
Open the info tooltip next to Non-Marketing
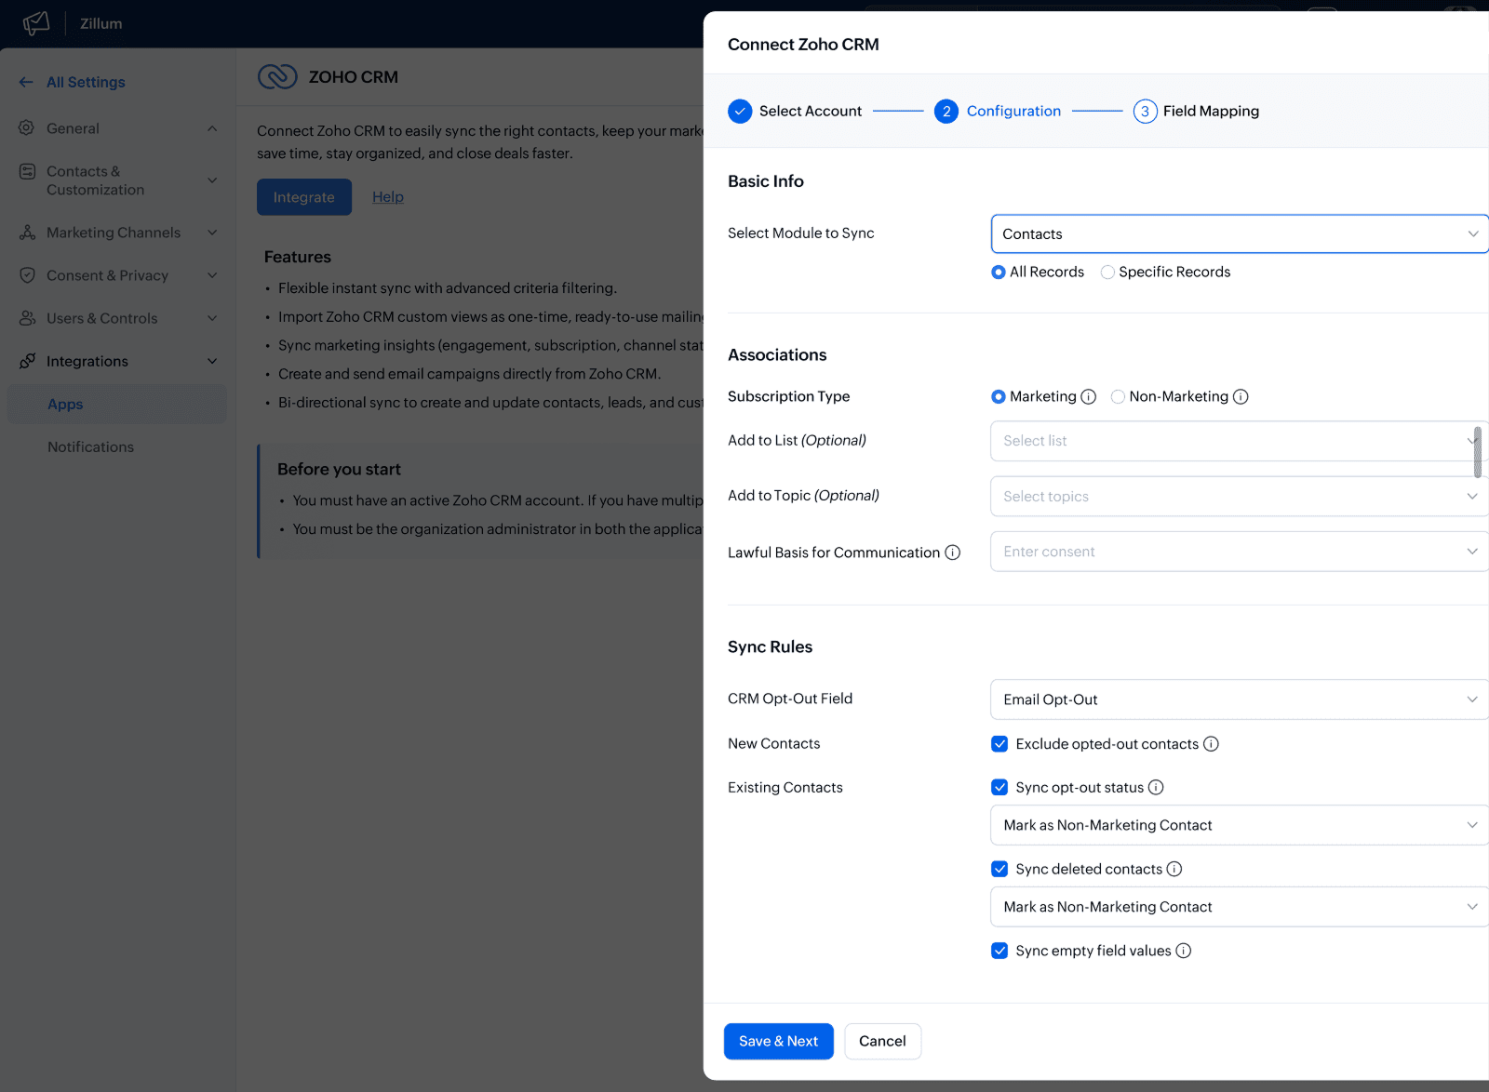click(1241, 396)
